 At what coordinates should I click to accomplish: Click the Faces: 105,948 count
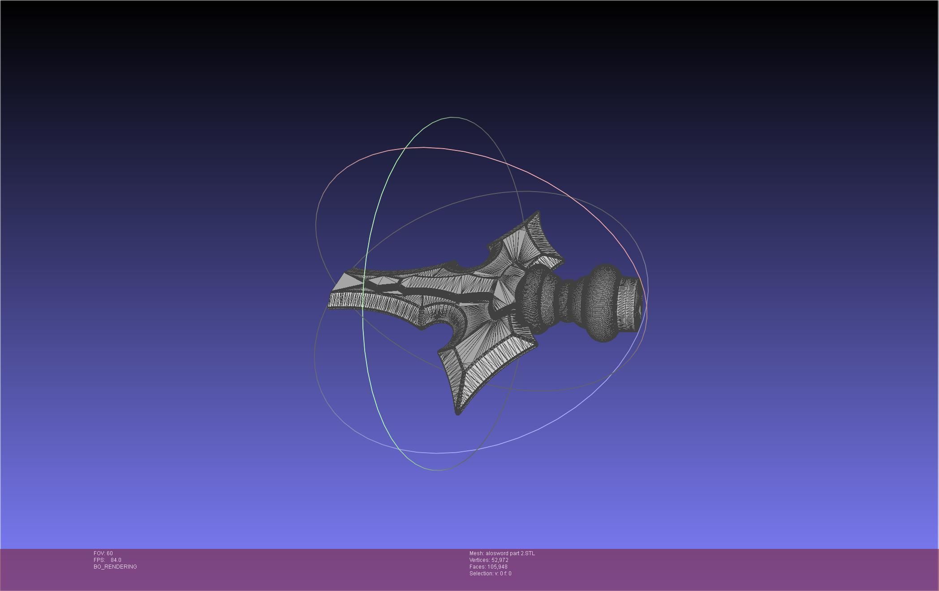click(488, 567)
